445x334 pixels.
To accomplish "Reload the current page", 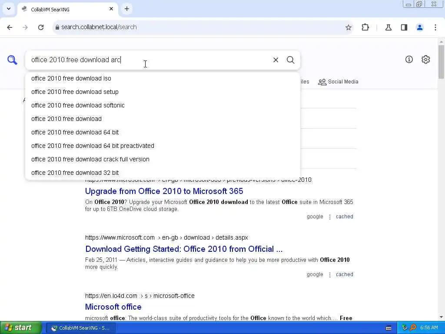I will [41, 27].
